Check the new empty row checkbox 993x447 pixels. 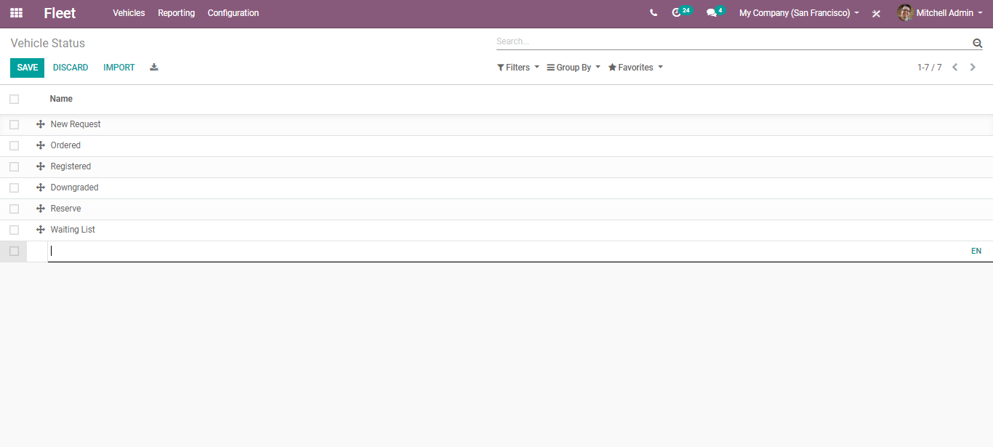click(14, 251)
